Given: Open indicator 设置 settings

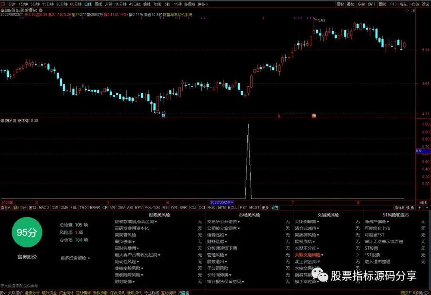Looking at the screenshot, I should click(275, 207).
